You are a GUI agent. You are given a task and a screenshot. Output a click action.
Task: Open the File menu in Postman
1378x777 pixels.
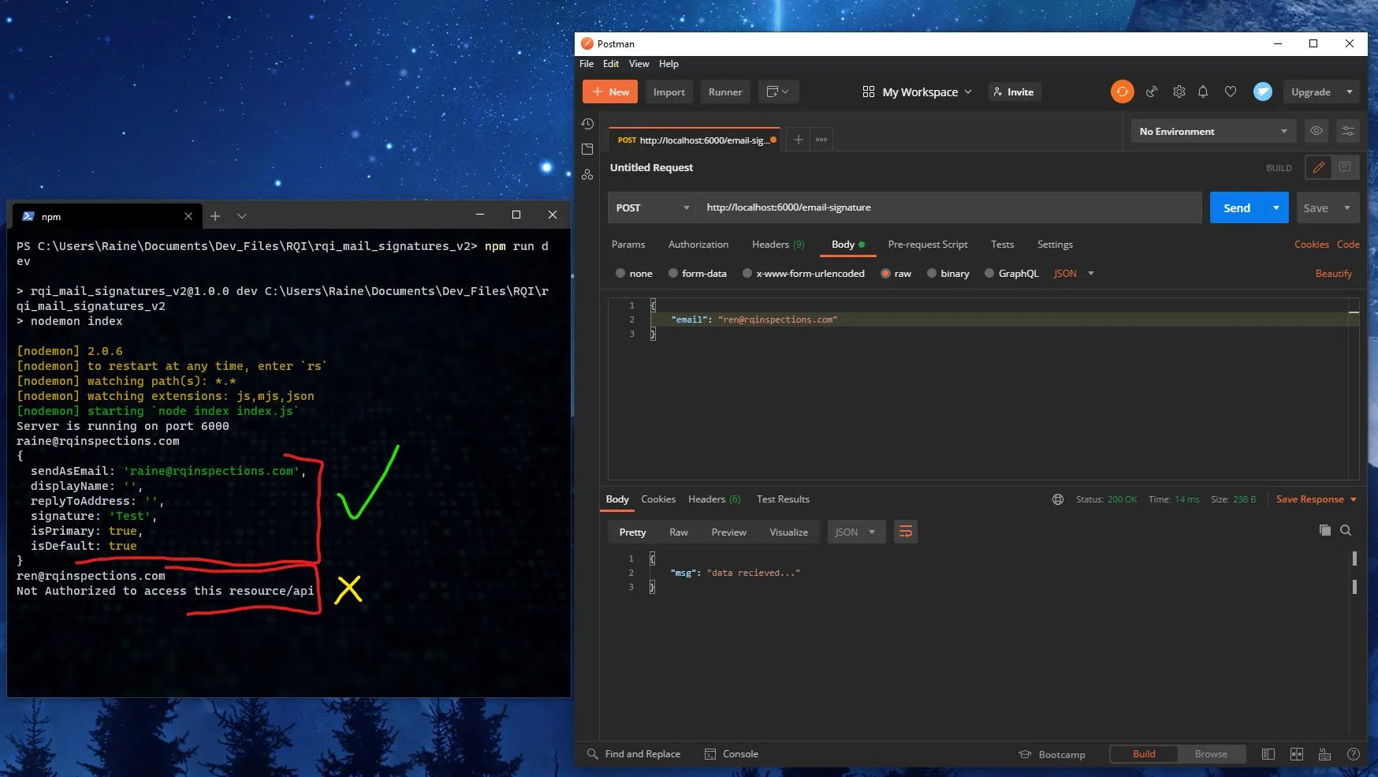coord(587,64)
